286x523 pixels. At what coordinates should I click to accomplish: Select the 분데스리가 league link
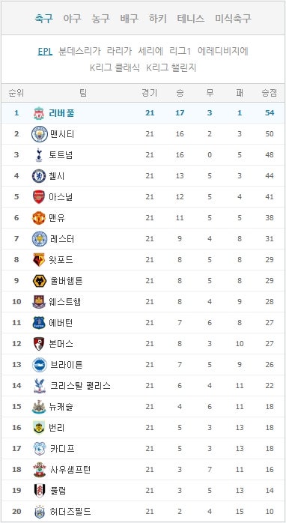[x=79, y=52]
